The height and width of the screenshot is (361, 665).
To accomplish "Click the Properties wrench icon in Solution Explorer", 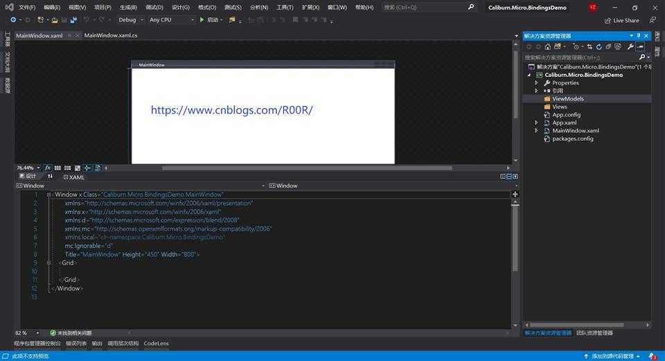I will [x=630, y=46].
